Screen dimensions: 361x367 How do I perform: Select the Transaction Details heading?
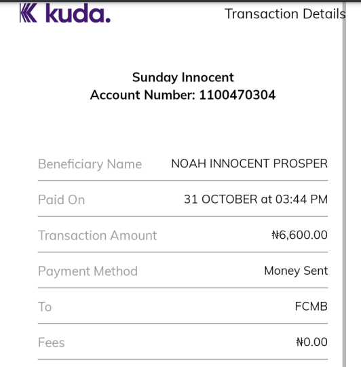[x=285, y=14]
